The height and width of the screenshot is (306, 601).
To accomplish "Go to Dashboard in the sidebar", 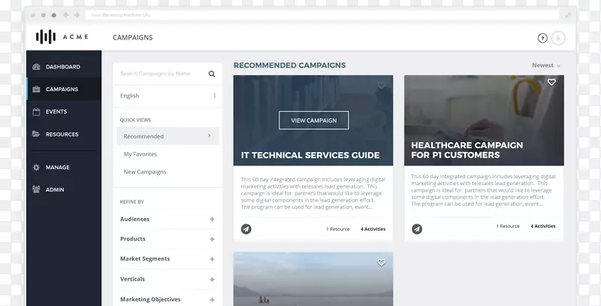I will [x=62, y=67].
